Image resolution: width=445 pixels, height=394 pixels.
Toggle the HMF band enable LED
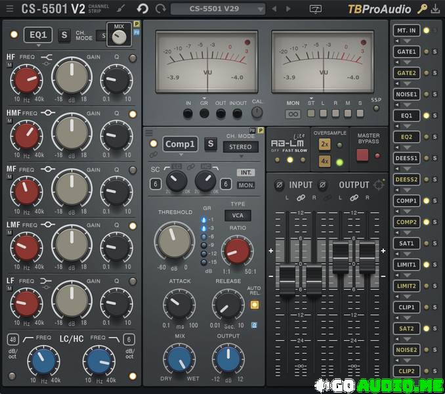click(x=133, y=114)
